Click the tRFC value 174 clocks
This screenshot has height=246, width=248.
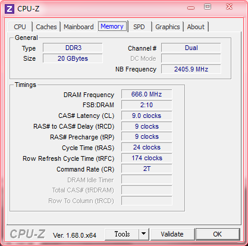tap(147, 158)
